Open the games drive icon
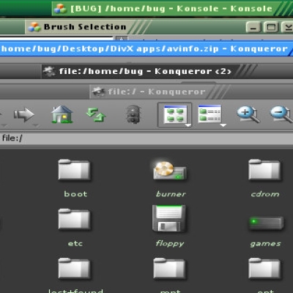 266,223
